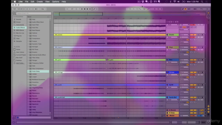Click the browser search field
This screenshot has height=125, width=222.
(34, 13)
